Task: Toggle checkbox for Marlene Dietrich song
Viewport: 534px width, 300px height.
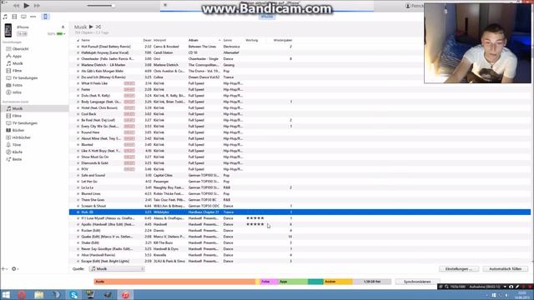Action: click(78, 65)
